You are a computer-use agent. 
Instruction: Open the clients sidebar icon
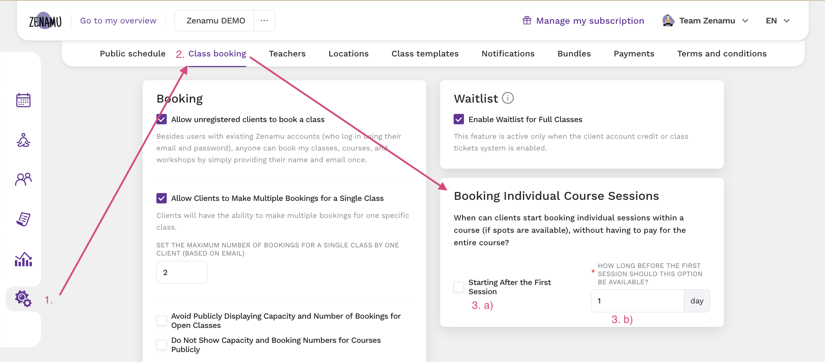point(23,179)
